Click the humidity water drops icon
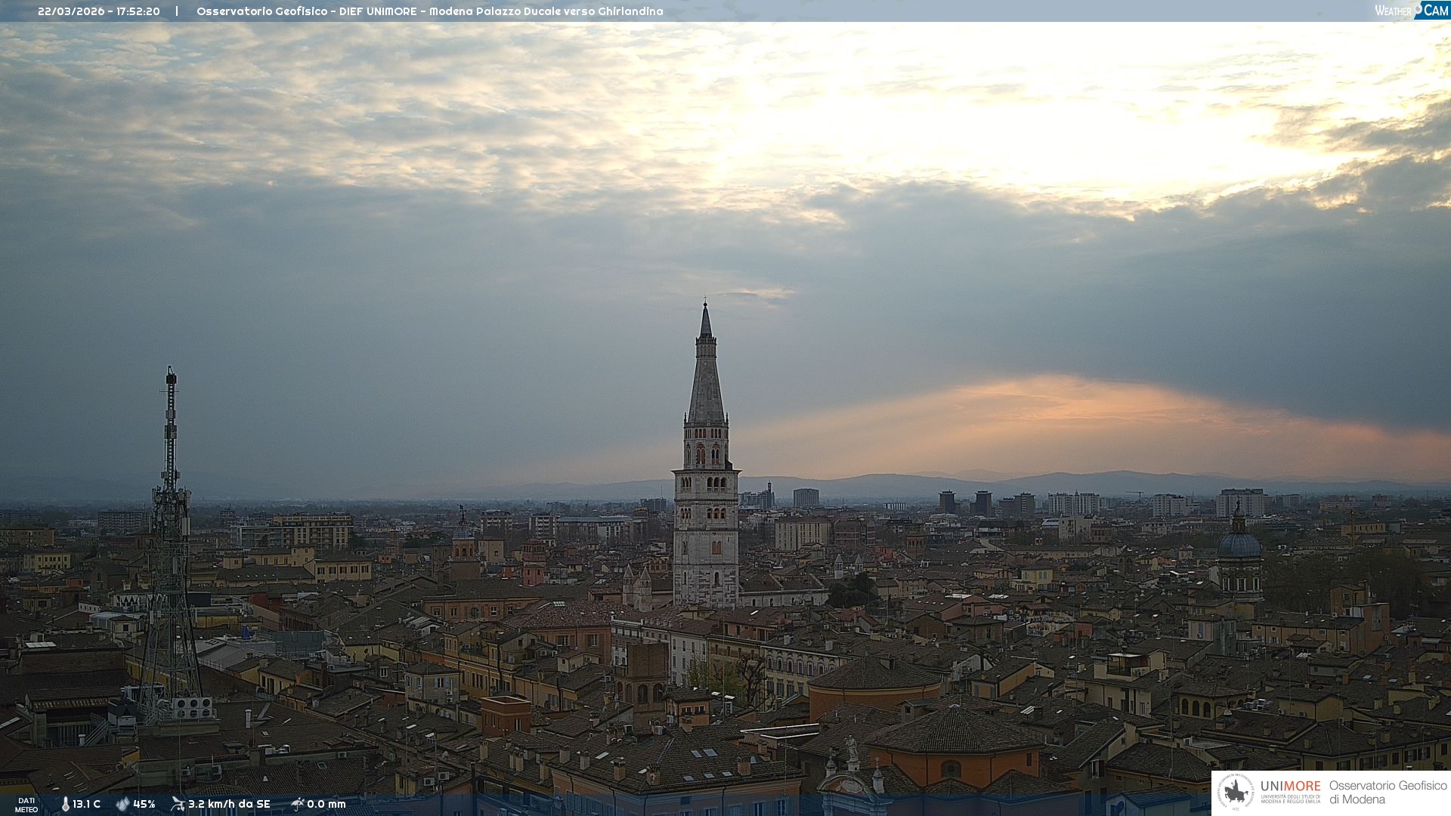The image size is (1451, 816). (122, 804)
